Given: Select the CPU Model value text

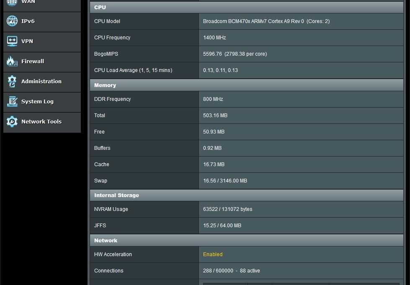Looking at the screenshot, I should tap(266, 21).
